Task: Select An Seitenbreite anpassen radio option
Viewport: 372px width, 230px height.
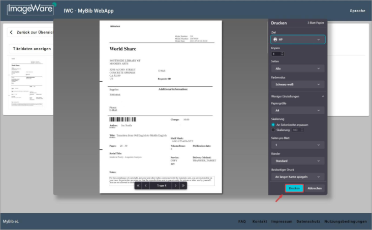Action: click(273, 124)
